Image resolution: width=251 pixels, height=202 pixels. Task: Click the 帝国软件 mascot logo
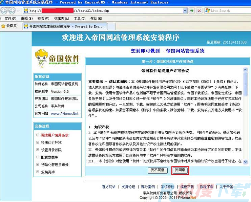[x=57, y=58]
